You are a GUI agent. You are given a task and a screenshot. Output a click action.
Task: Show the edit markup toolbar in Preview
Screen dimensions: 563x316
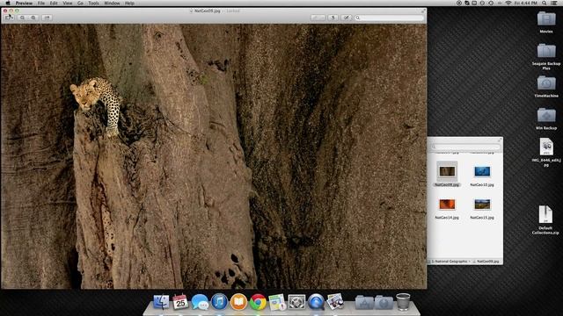pyautogui.click(x=346, y=18)
